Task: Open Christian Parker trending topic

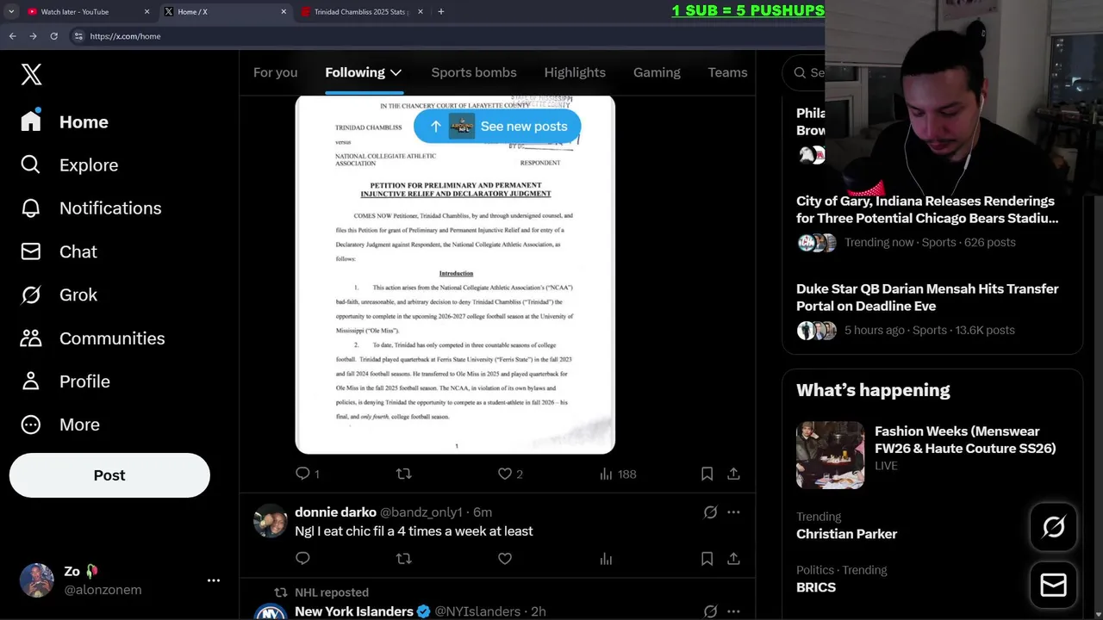Action: point(846,534)
